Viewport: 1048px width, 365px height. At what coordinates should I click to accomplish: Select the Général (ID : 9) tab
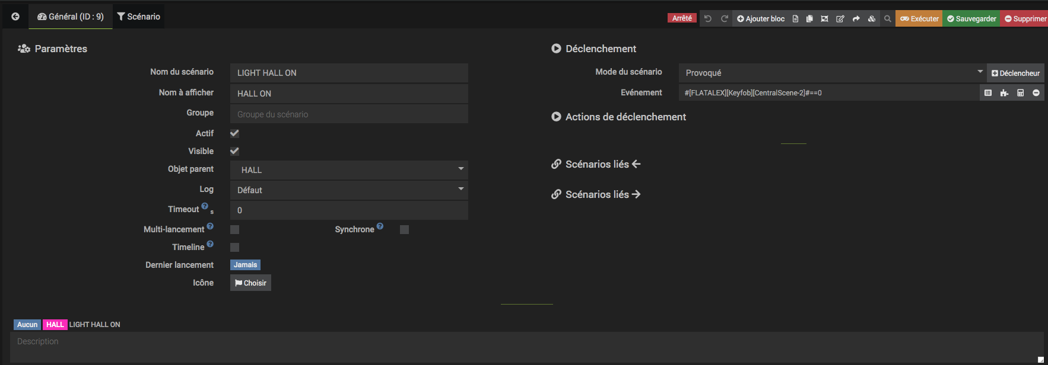click(x=71, y=17)
